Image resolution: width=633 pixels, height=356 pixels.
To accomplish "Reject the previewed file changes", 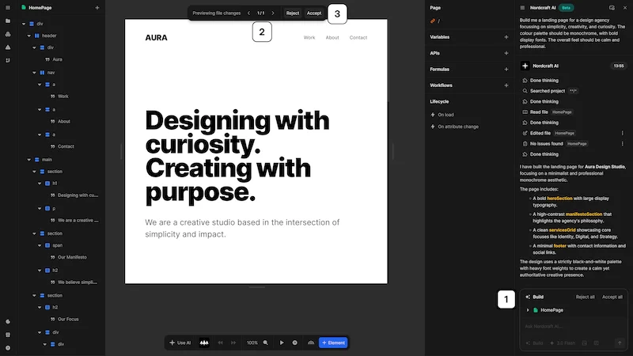I will click(x=293, y=13).
